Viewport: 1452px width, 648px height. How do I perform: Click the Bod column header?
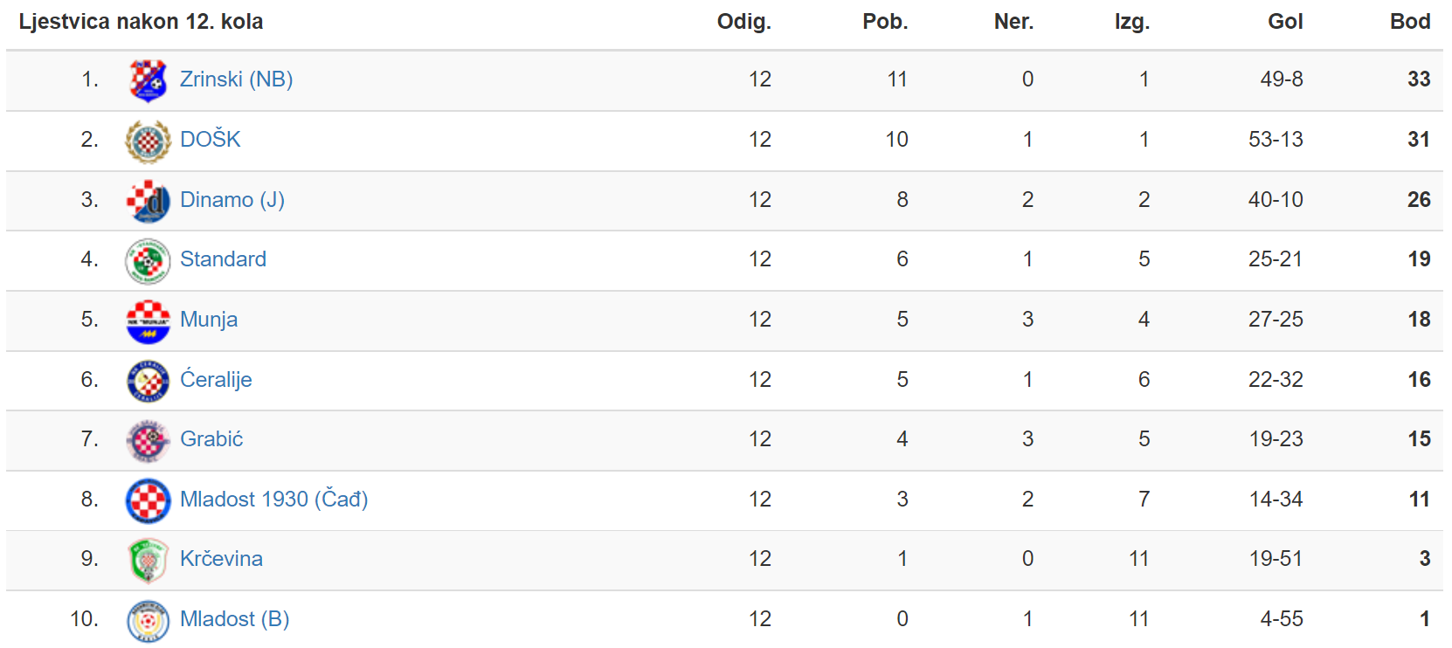(x=1410, y=22)
